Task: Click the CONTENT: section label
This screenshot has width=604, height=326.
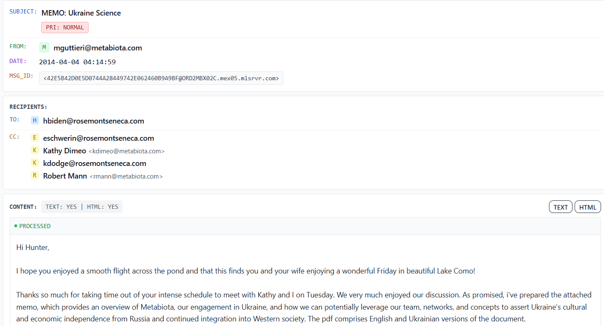Action: click(24, 207)
